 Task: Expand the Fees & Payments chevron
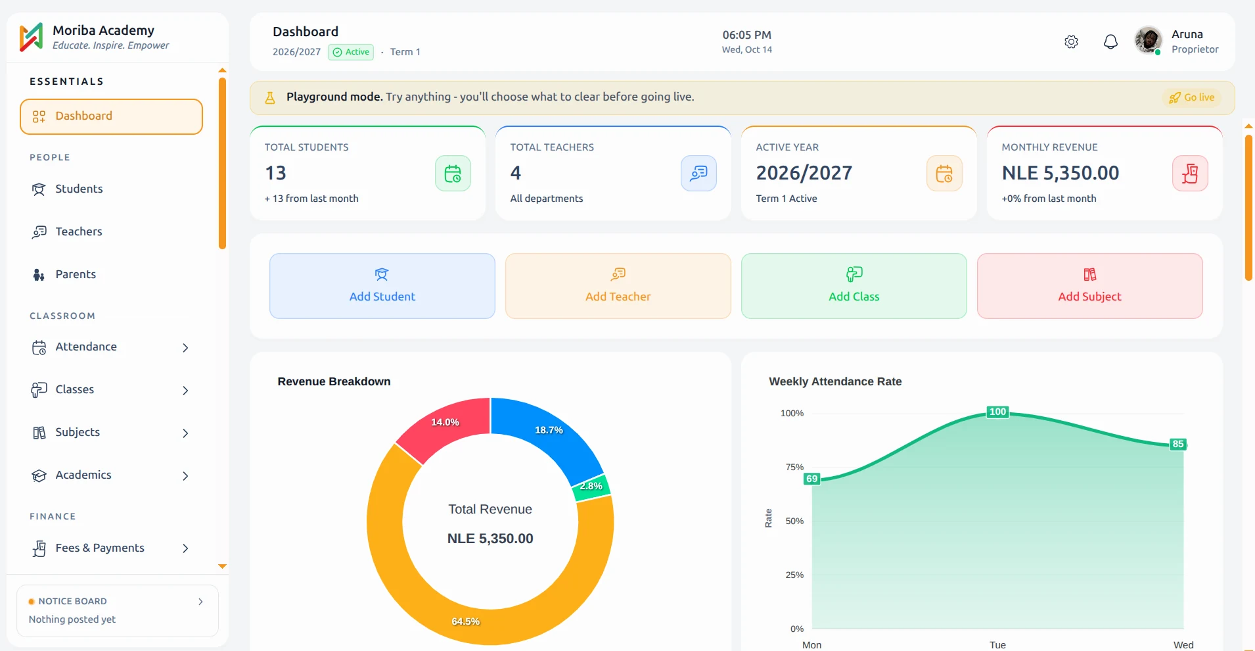pos(185,548)
